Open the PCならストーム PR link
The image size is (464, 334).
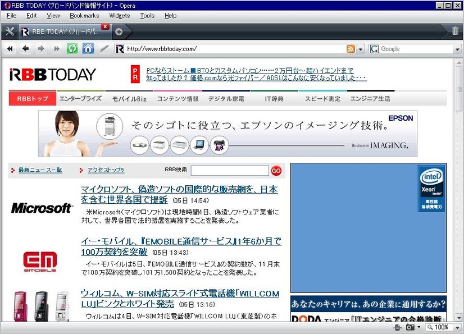250,70
